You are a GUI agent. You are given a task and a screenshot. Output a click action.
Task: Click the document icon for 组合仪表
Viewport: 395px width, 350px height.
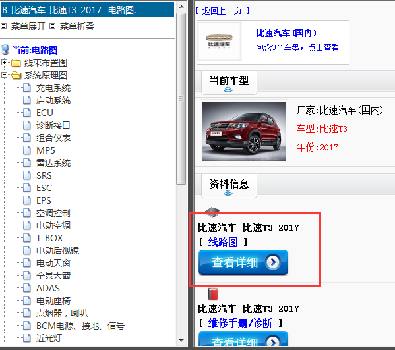[x=26, y=138]
